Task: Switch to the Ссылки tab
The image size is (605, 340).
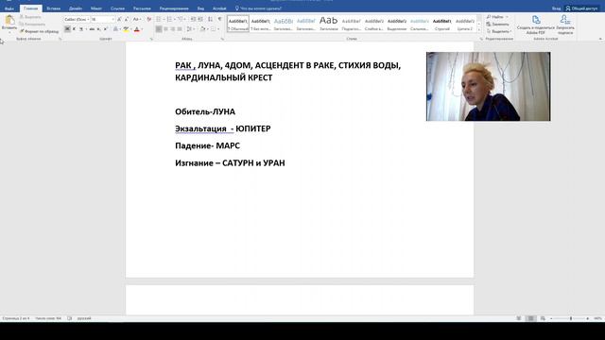Action: coord(117,8)
